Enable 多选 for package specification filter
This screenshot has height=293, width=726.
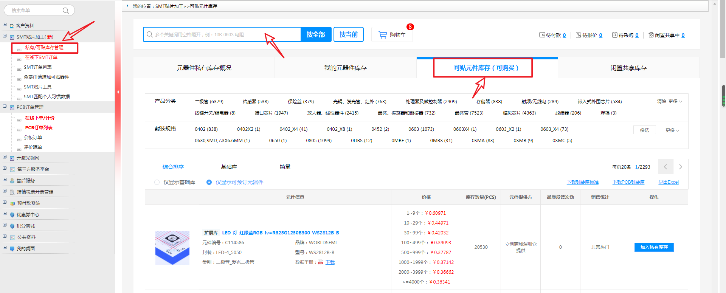click(644, 130)
